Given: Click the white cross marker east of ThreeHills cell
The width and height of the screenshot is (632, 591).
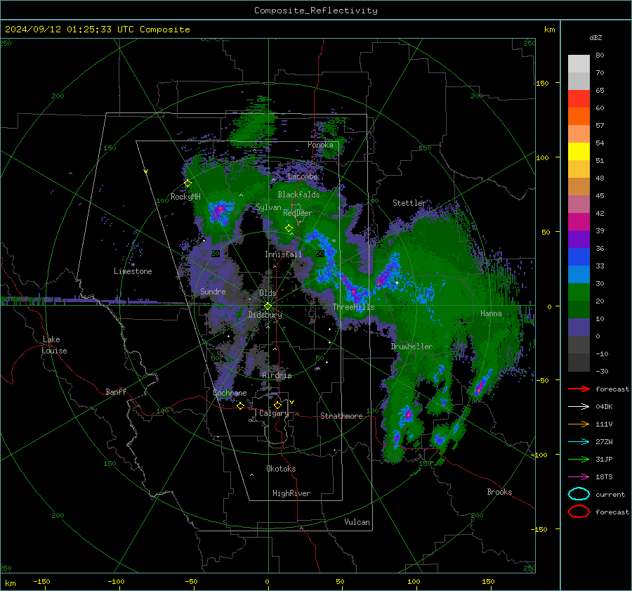Looking at the screenshot, I should 397,283.
